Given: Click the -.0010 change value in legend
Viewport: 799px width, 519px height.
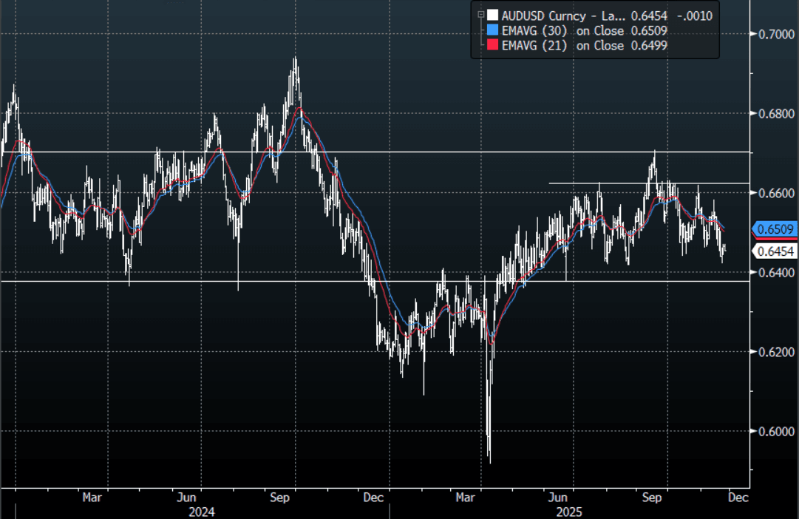Looking at the screenshot, I should [696, 15].
